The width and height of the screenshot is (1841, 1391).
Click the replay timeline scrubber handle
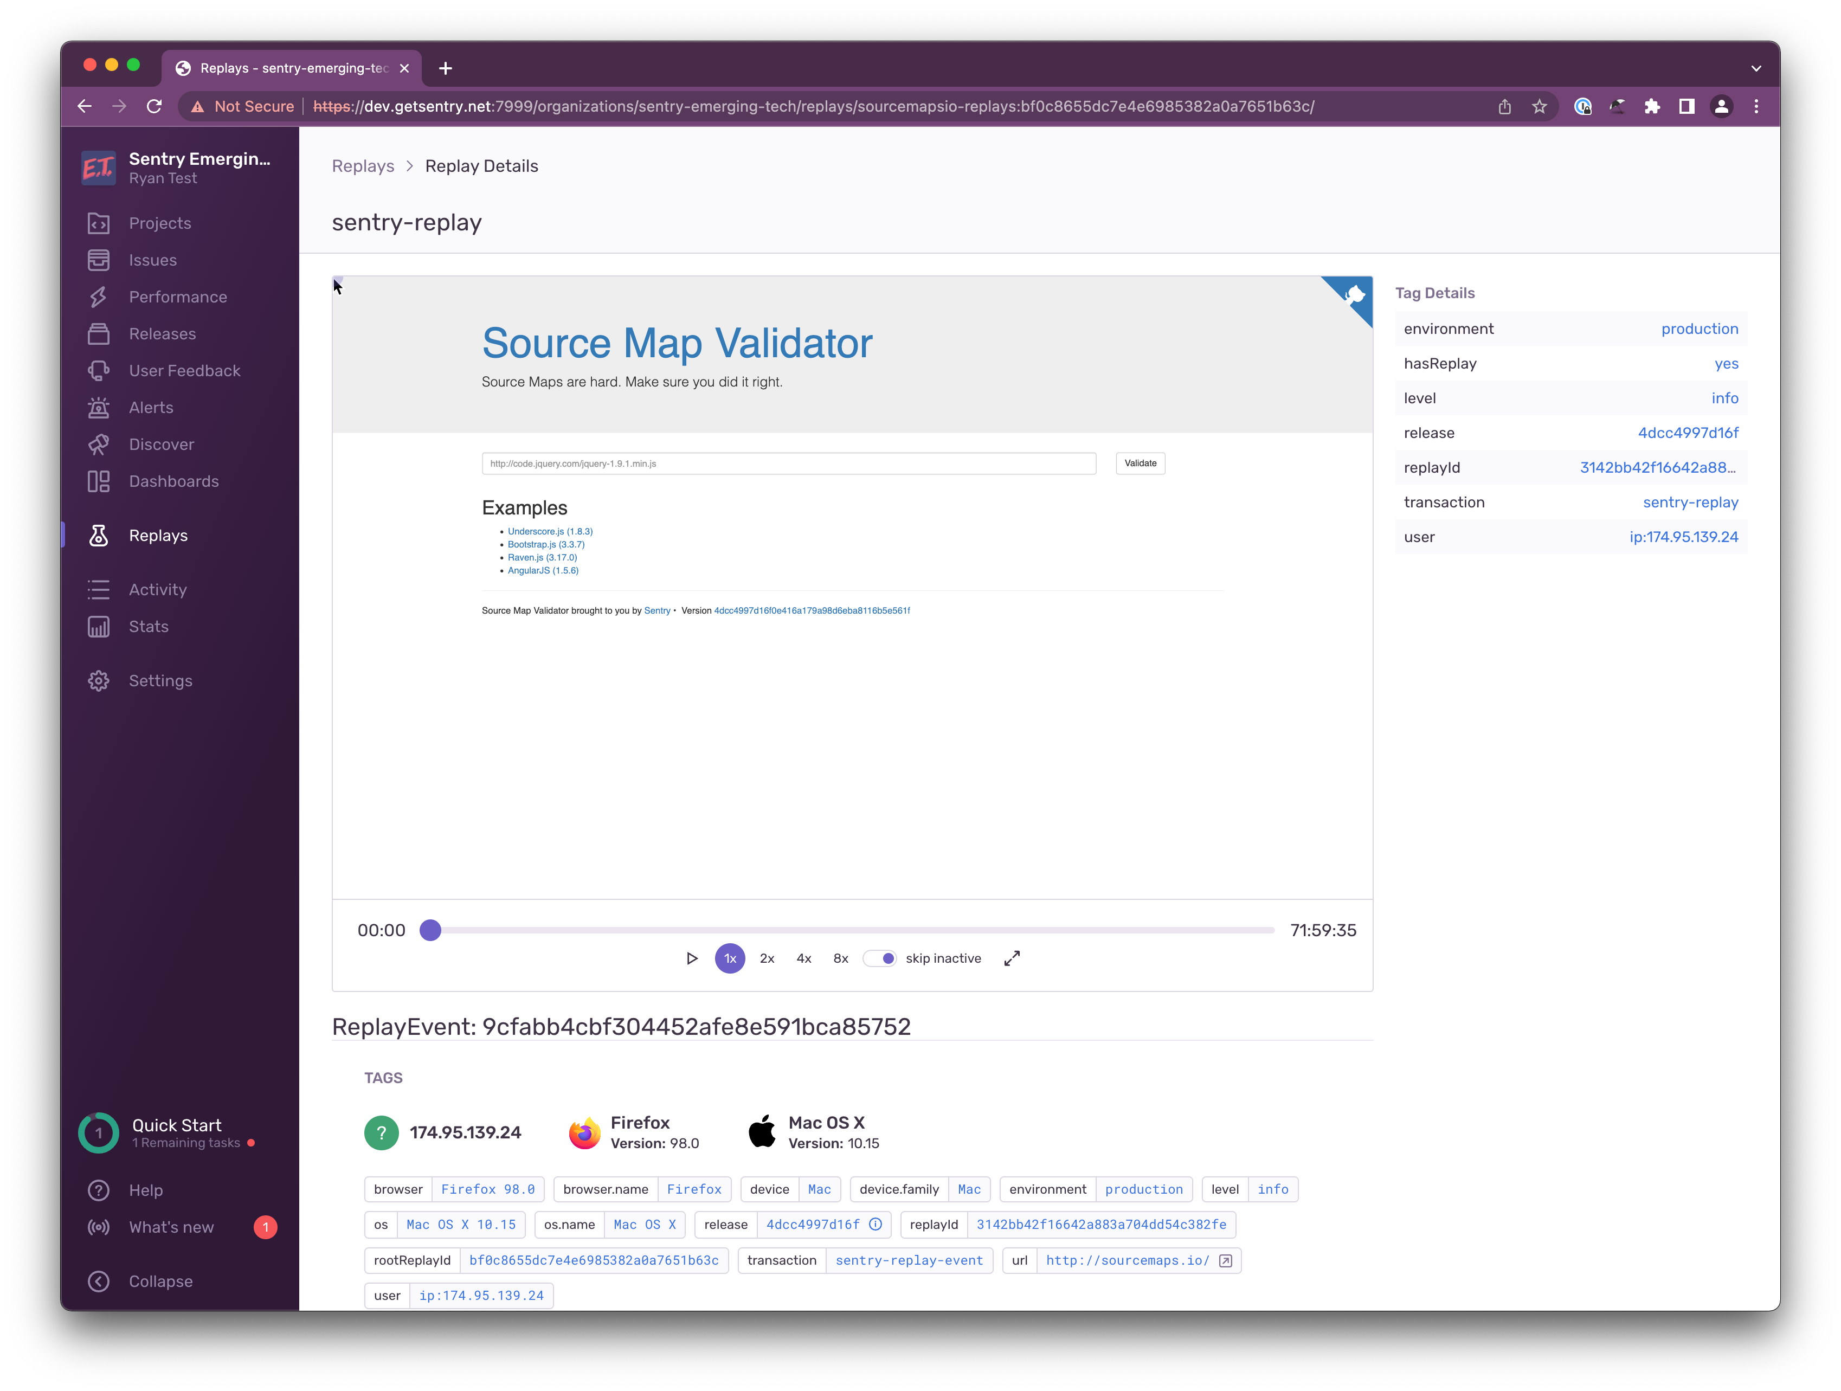coord(430,930)
